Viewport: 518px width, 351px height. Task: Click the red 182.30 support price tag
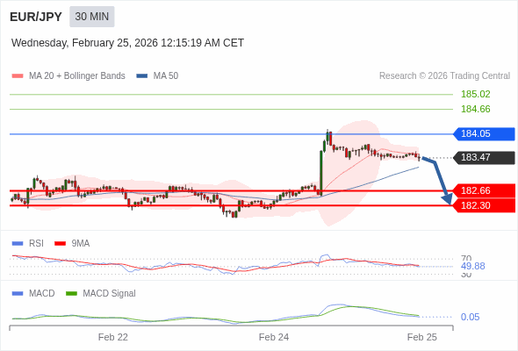click(x=484, y=205)
